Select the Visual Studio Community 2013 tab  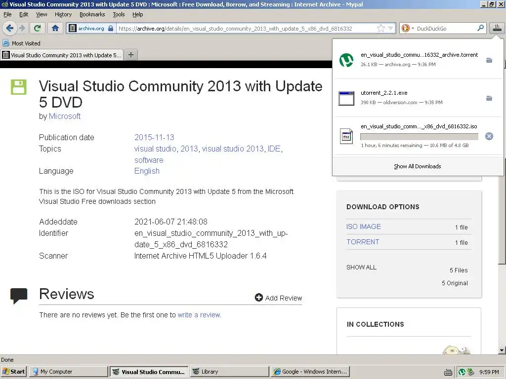pyautogui.click(x=62, y=55)
